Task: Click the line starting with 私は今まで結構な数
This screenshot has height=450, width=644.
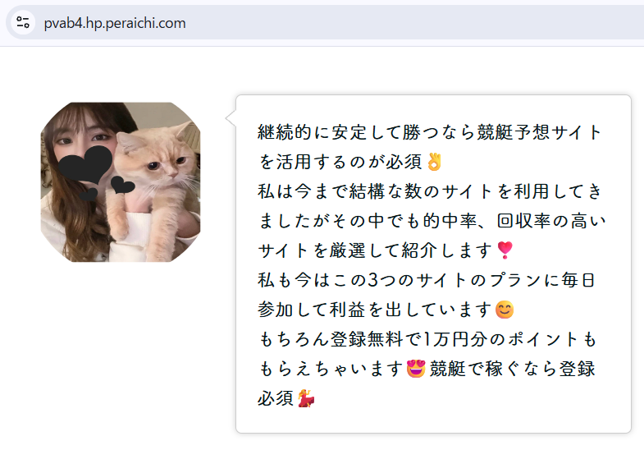Action: pos(429,191)
